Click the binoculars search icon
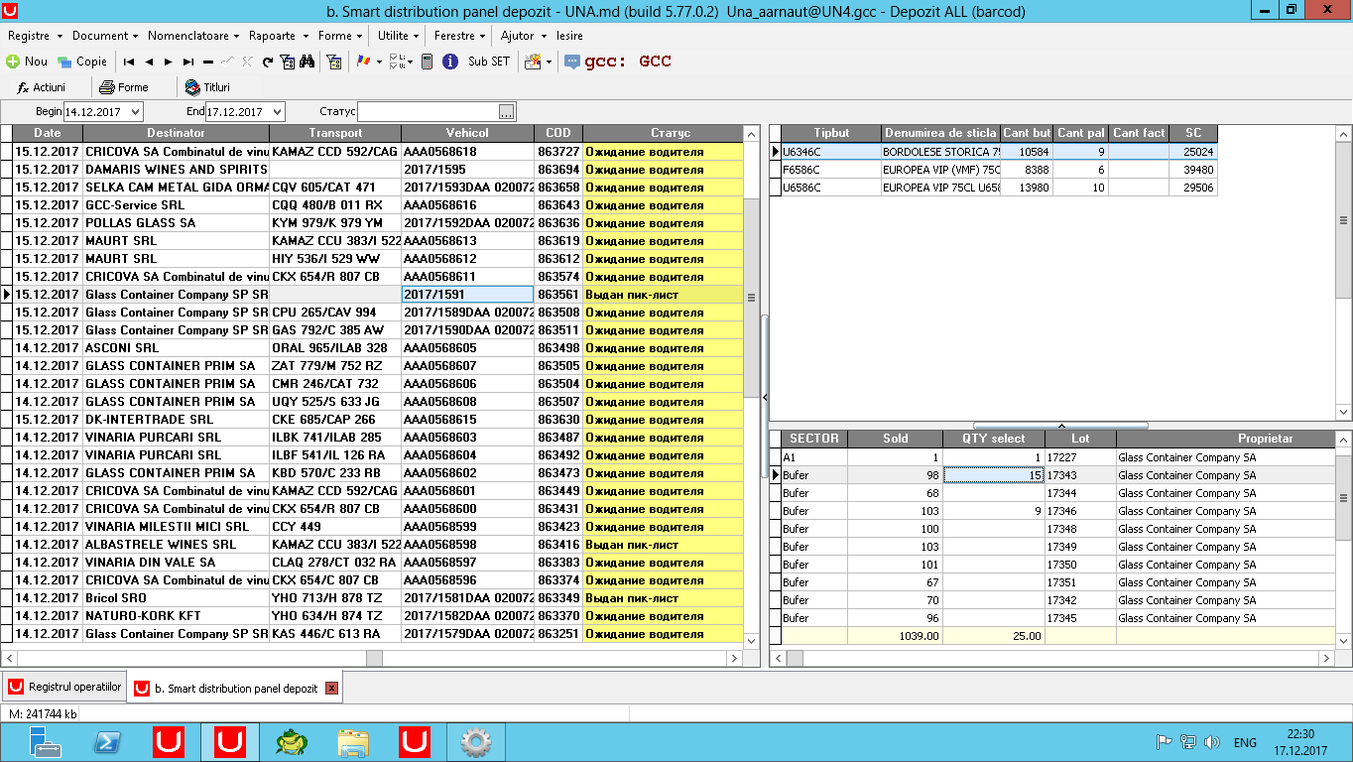 307,62
